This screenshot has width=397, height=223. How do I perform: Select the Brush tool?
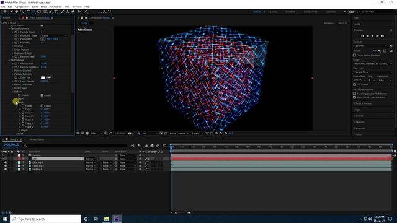tap(62, 12)
